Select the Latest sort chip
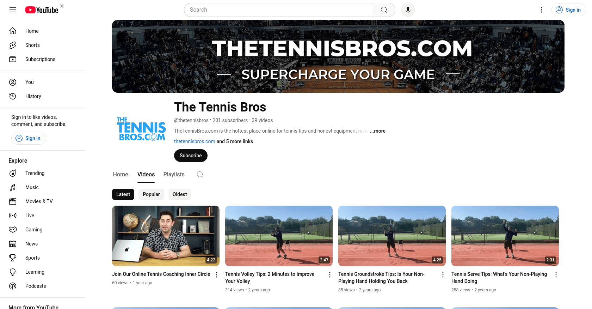Screen dimensions: 592x309 (123, 194)
